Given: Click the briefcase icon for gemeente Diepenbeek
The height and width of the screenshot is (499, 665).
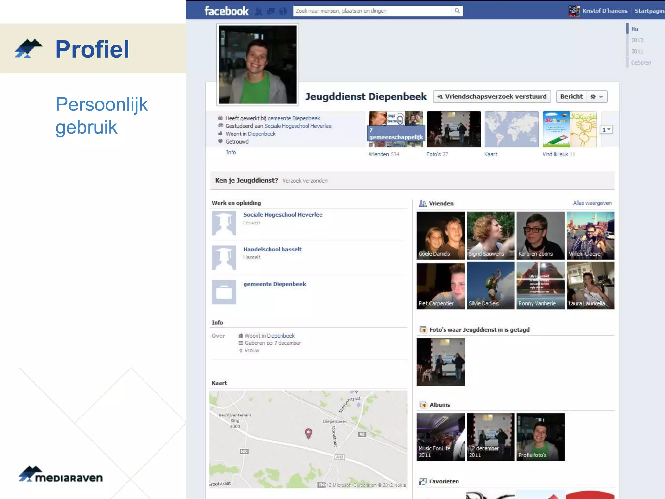Looking at the screenshot, I should 224,292.
